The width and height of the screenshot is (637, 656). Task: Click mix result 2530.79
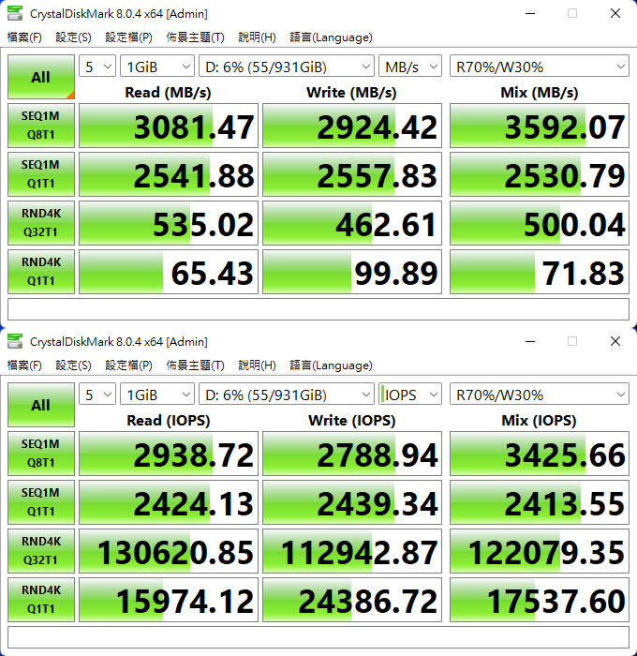(x=540, y=174)
